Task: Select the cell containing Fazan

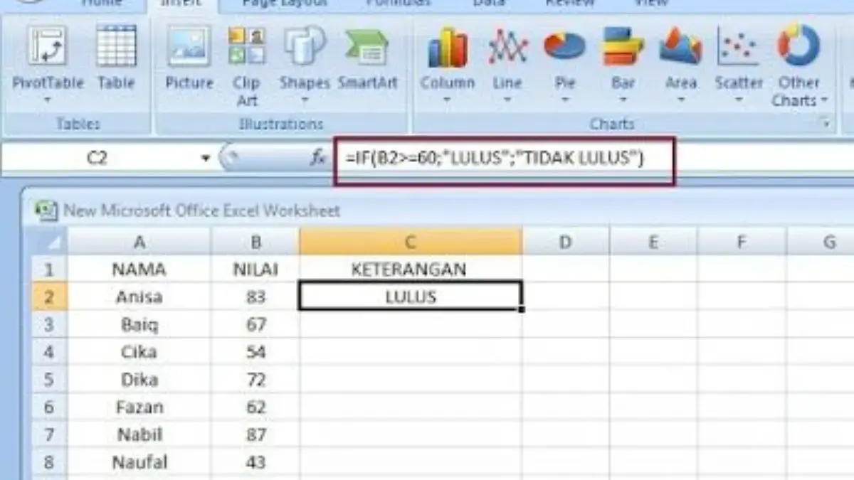Action: click(139, 407)
